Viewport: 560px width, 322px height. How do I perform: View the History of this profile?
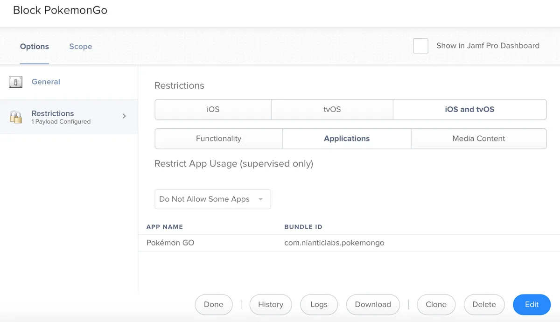click(271, 304)
